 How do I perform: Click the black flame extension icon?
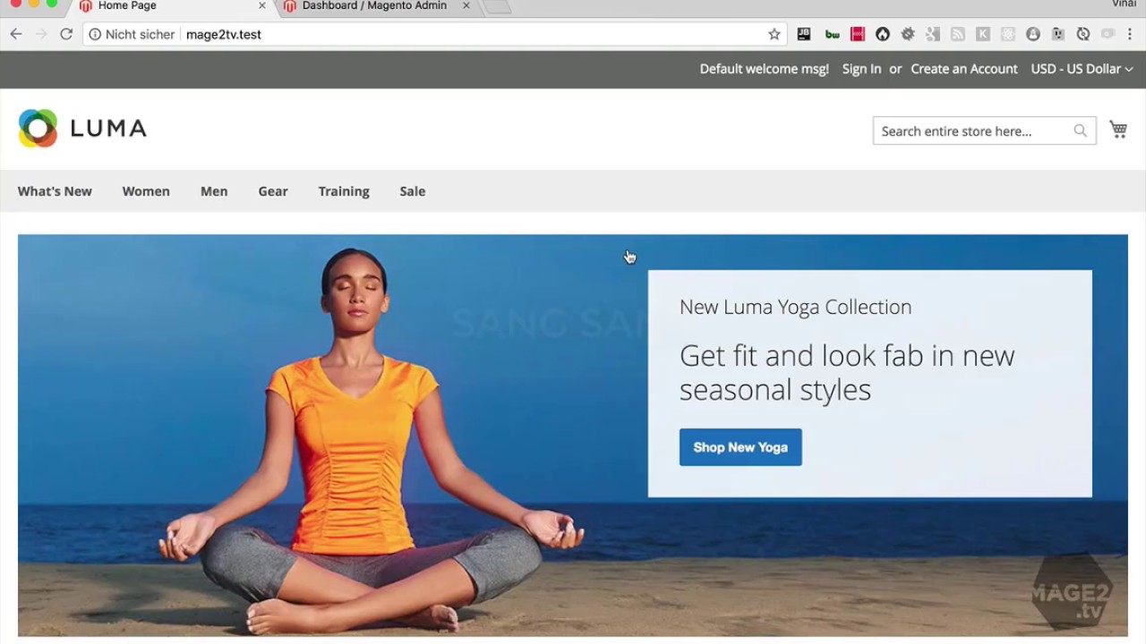883,34
